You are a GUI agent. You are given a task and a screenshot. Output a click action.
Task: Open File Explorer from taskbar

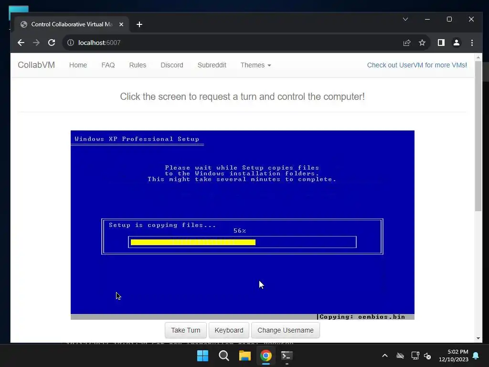(245, 356)
